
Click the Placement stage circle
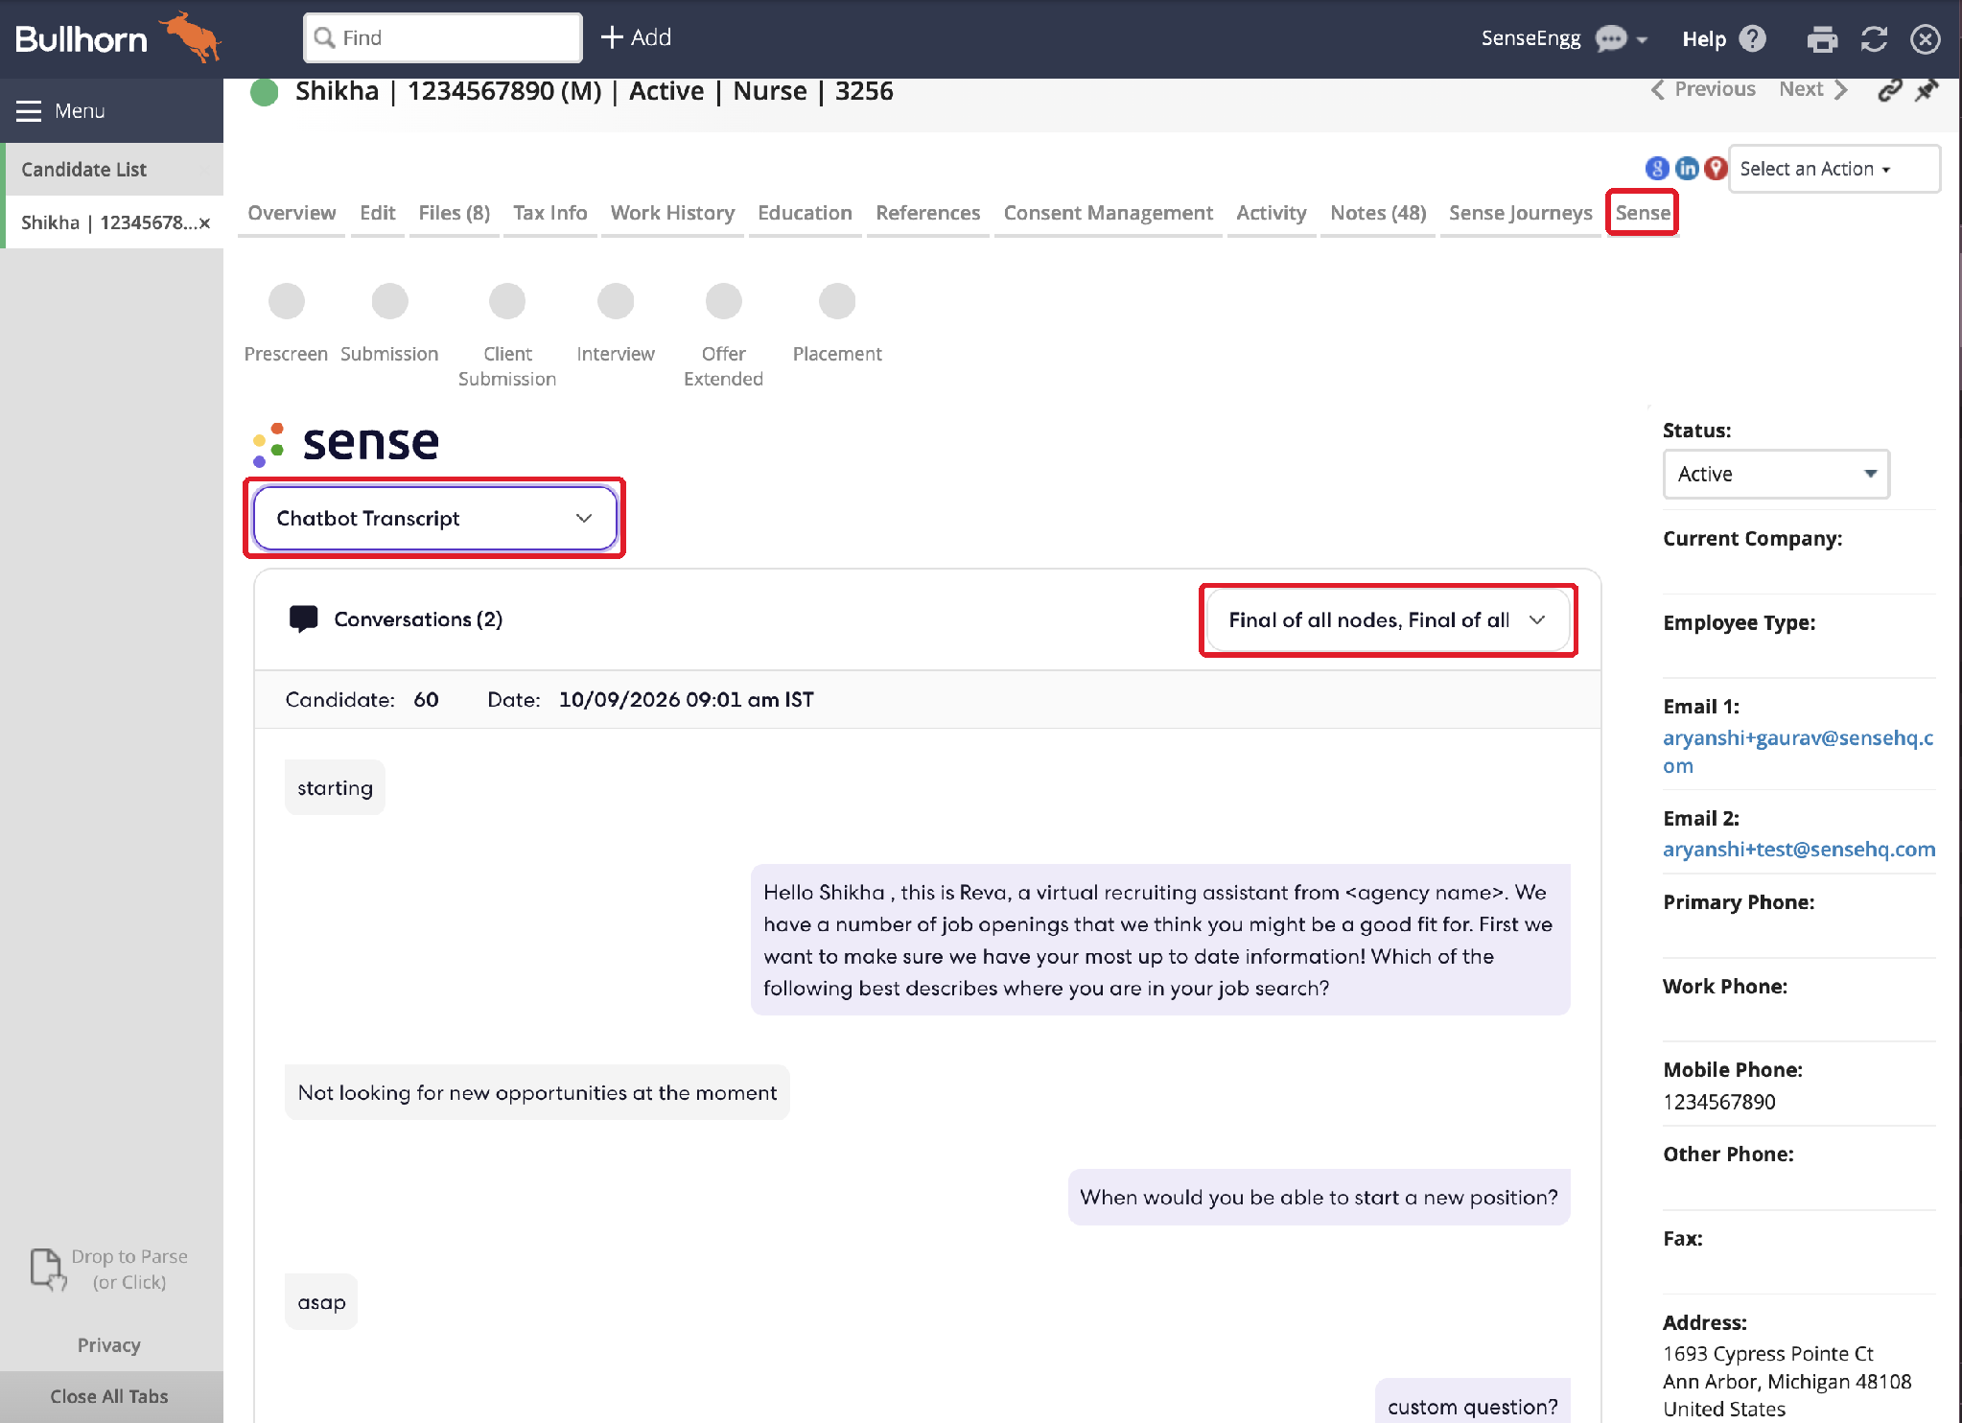point(837,301)
